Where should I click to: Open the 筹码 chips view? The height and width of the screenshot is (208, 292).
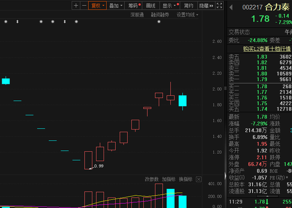(133, 6)
